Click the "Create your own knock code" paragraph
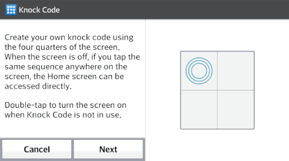Image resolution: width=289 pixels, height=161 pixels. point(72,62)
